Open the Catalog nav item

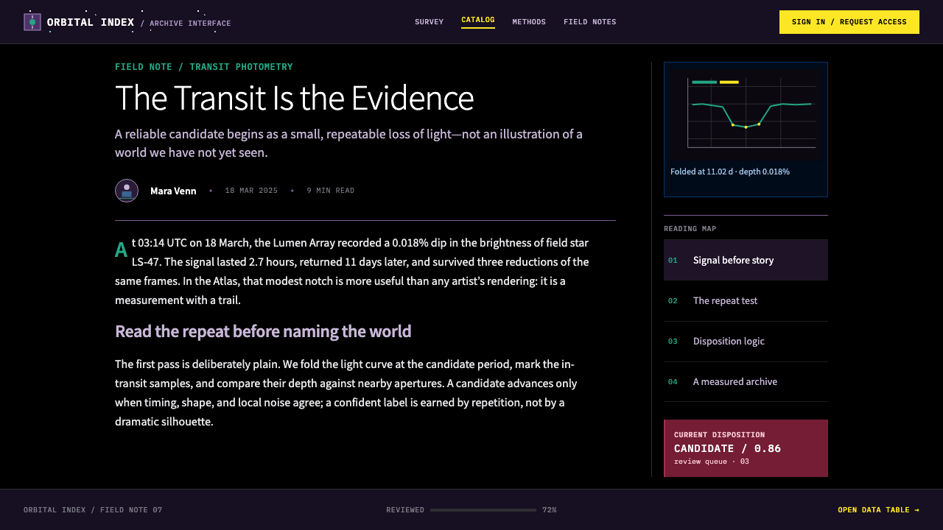point(478,21)
